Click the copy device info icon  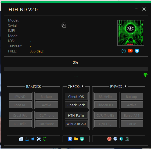pos(64,25)
